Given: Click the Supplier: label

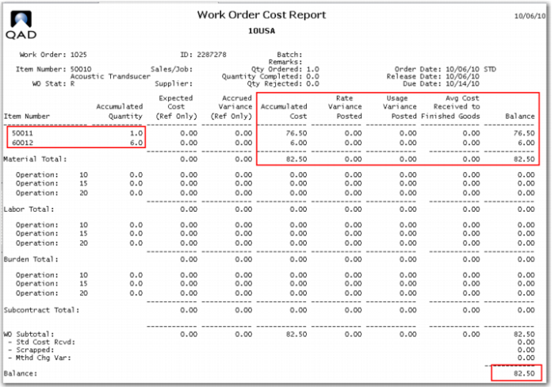Looking at the screenshot, I should point(174,84).
